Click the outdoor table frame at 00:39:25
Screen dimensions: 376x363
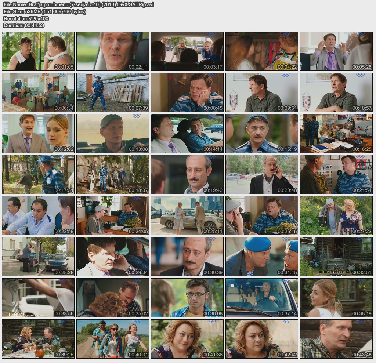click(x=38, y=339)
